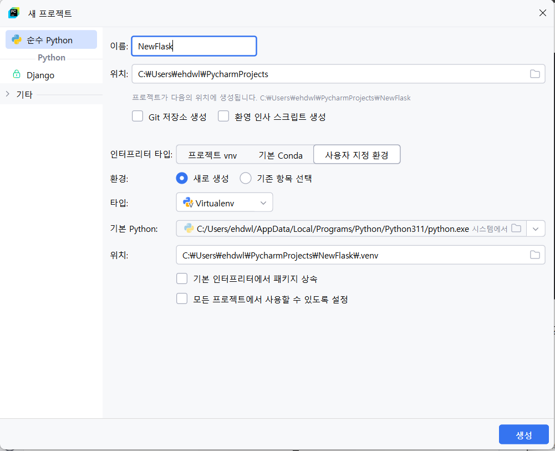Browse folder for project 위치 path
555x451 pixels.
[x=534, y=74]
